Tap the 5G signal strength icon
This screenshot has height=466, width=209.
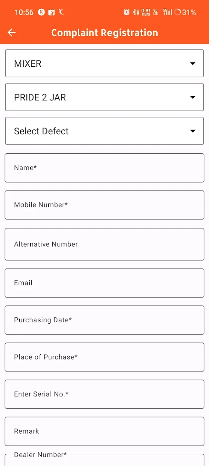167,12
